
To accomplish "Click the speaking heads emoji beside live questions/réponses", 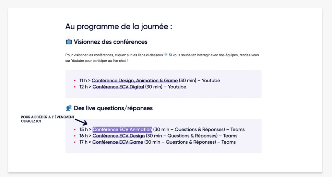I will [x=69, y=108].
